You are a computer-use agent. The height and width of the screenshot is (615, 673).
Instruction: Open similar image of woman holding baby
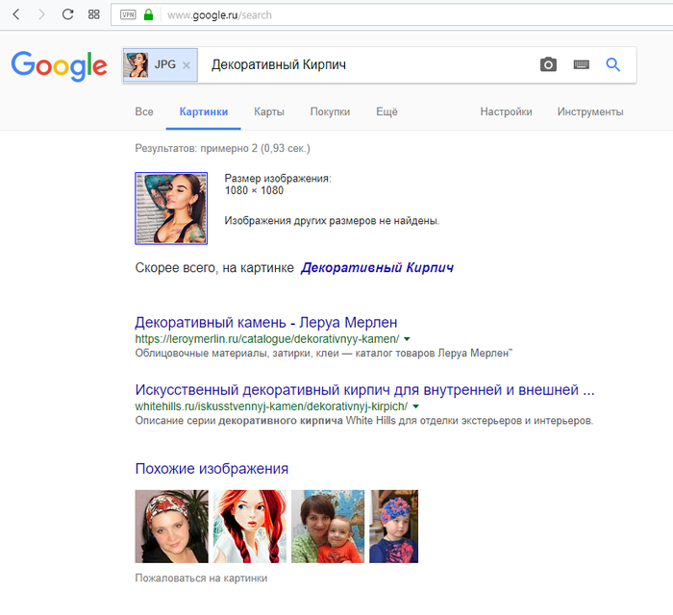328,527
